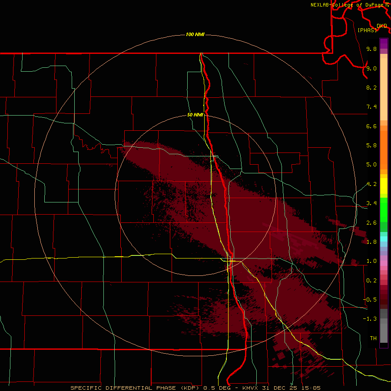Click the SPECIFIC DIFFERENTIAL PHASE (KDP) title text
This screenshot has width=391, height=391.
point(134,388)
